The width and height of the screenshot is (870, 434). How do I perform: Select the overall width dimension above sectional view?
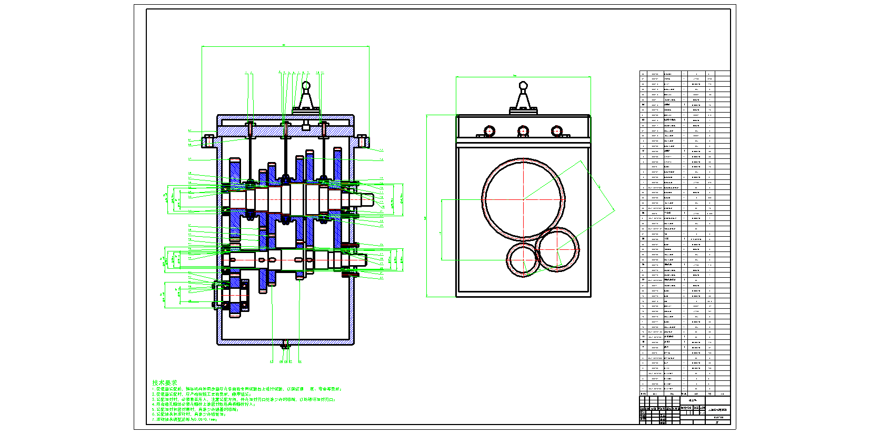[285, 46]
